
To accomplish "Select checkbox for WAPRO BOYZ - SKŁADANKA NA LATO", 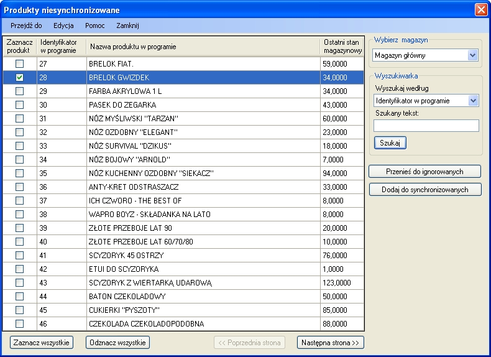I will pyautogui.click(x=19, y=215).
